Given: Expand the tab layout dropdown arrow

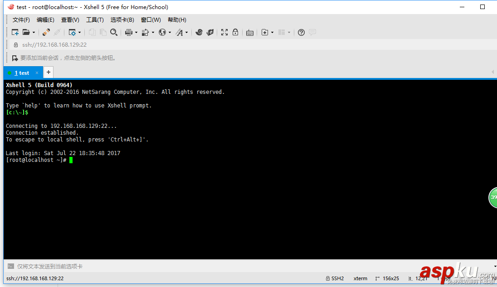Looking at the screenshot, I should pyautogui.click(x=289, y=32).
